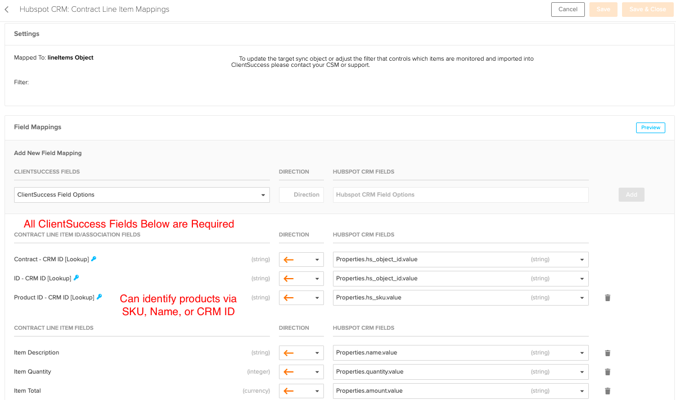Image resolution: width=676 pixels, height=400 pixels.
Task: Open Hubspot field dropdown for ID - CRM ID row
Action: [461, 279]
